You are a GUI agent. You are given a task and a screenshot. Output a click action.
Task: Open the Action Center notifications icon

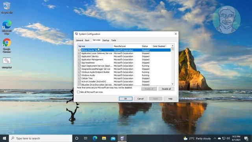246,138
